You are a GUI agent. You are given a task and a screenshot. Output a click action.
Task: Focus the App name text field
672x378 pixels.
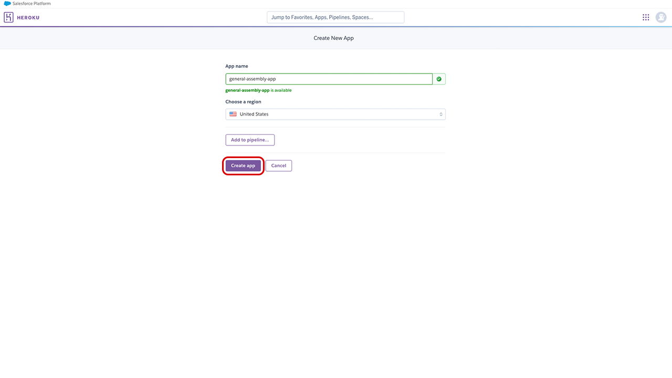pyautogui.click(x=329, y=79)
